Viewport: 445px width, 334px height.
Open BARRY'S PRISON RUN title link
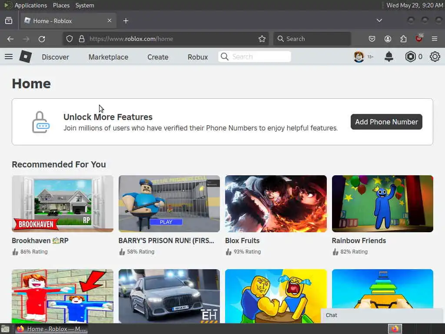pos(166,240)
